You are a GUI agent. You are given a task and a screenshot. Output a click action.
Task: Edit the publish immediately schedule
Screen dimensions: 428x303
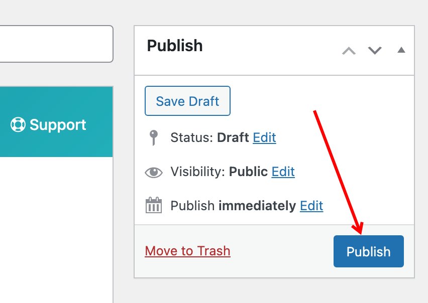[x=311, y=206]
